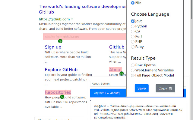Select the C# language option
Image resolution: width=193 pixels, height=120 pixels.
point(133,31)
